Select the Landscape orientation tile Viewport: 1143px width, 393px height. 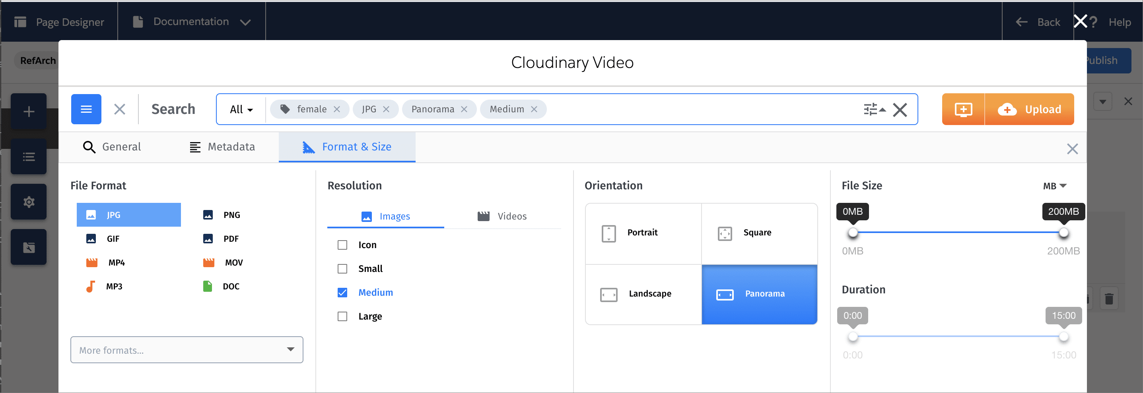click(x=643, y=294)
